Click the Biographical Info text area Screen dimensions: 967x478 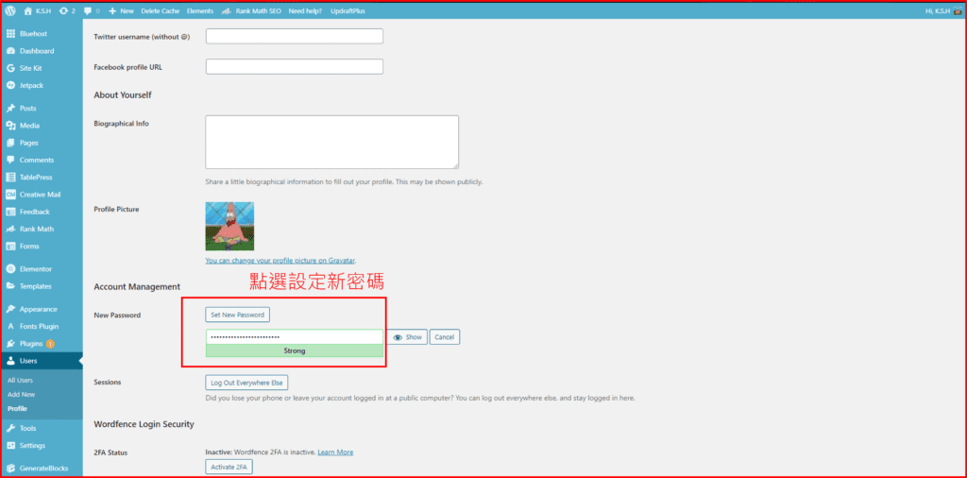[x=331, y=142]
